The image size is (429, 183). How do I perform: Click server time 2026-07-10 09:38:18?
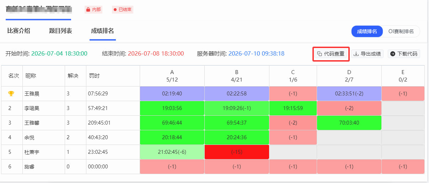pos(256,54)
